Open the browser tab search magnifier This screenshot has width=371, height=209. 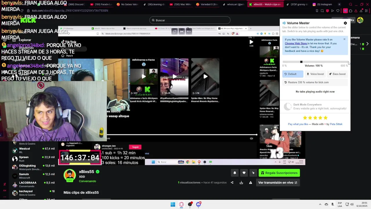click(x=350, y=4)
